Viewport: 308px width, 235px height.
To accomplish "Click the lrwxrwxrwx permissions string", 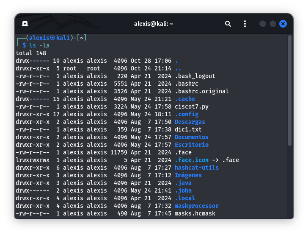I will pyautogui.click(x=33, y=160).
